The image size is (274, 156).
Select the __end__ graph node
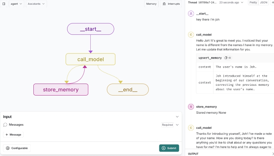127,90
